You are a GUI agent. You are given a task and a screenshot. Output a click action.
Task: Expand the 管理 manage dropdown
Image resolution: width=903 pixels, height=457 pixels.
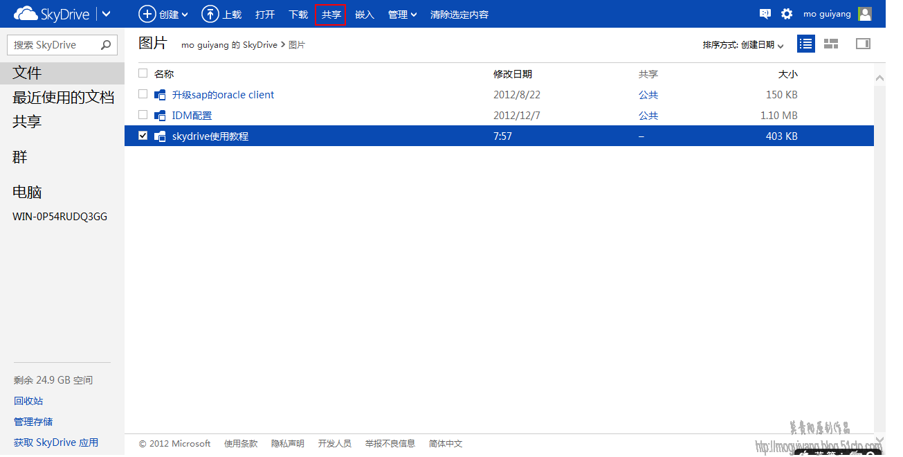[x=403, y=15]
